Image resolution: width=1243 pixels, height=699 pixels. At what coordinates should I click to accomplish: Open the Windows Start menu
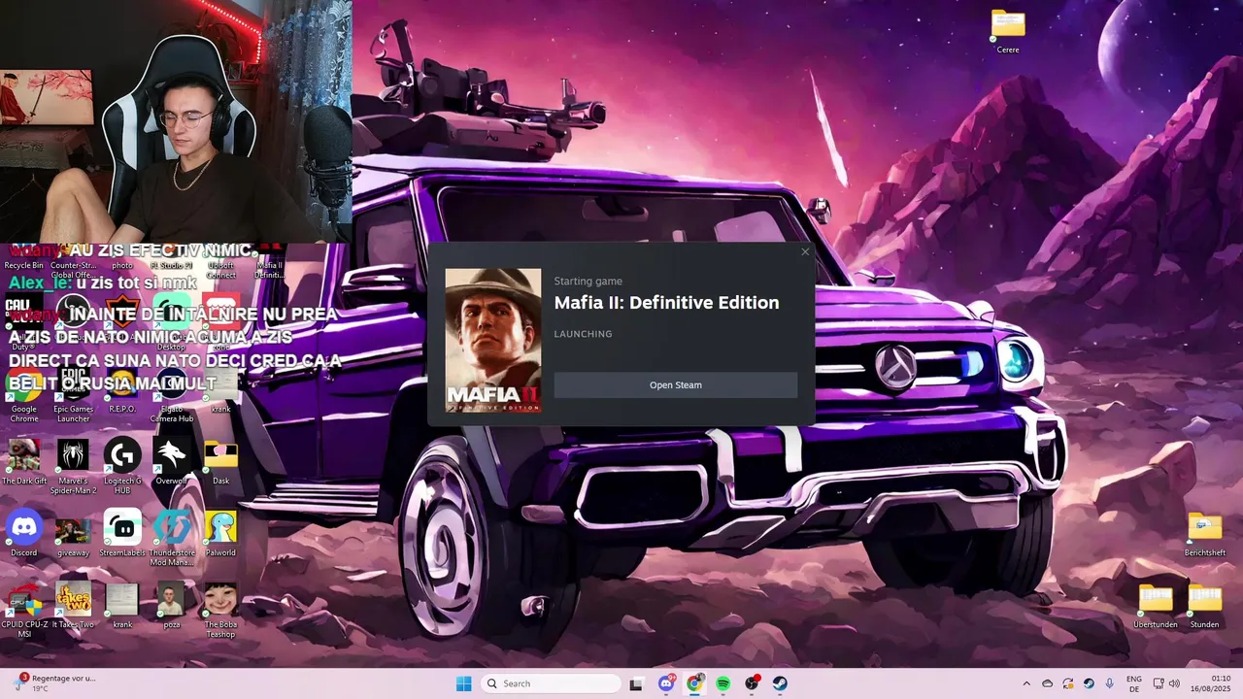tap(463, 683)
